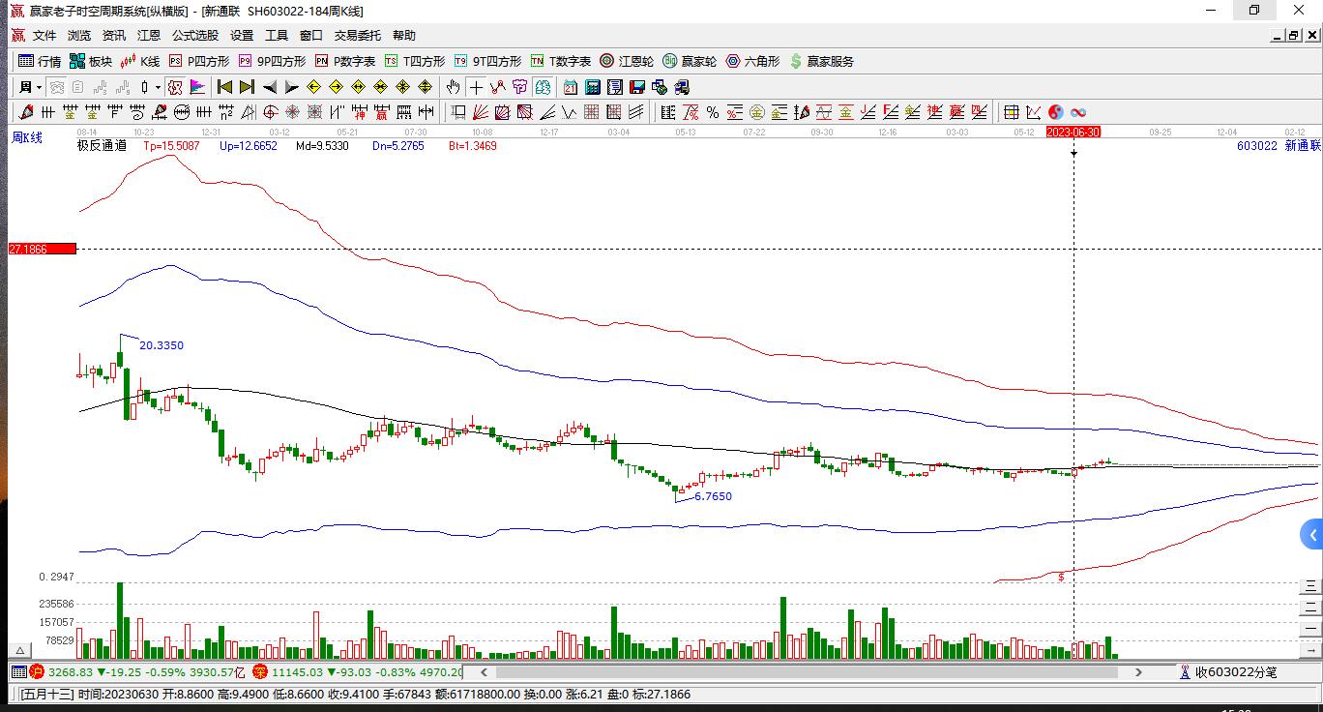The image size is (1323, 712).
Task: Click the hand pan tool icon
Action: point(454,87)
